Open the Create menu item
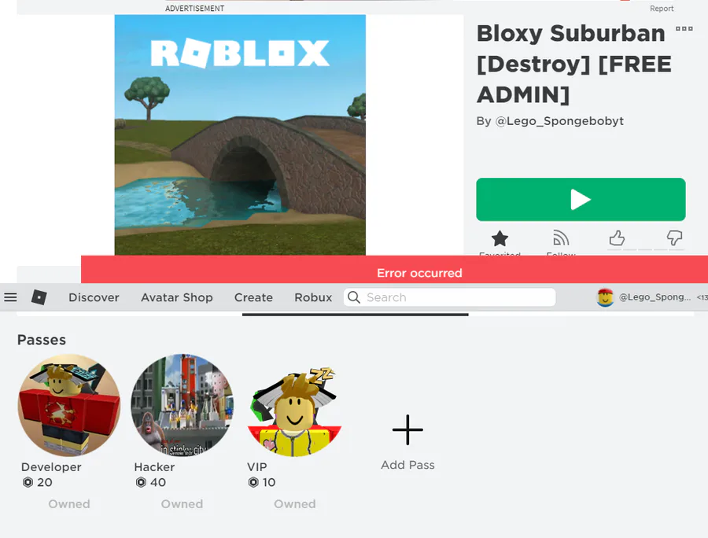The image size is (708, 538). tap(253, 297)
